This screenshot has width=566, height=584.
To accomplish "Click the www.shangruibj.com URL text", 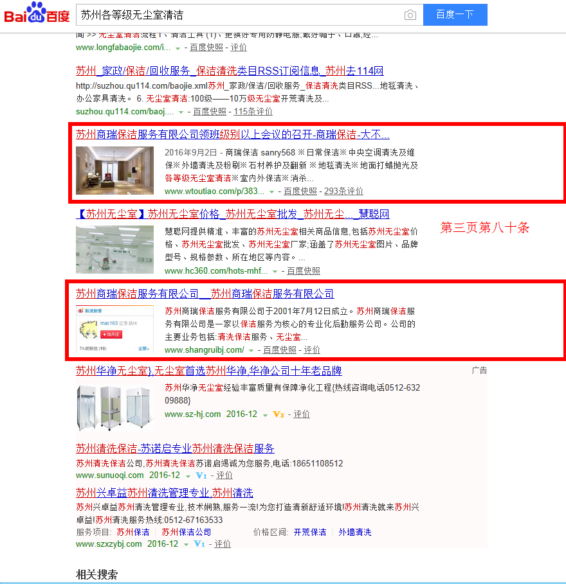I will click(x=205, y=350).
